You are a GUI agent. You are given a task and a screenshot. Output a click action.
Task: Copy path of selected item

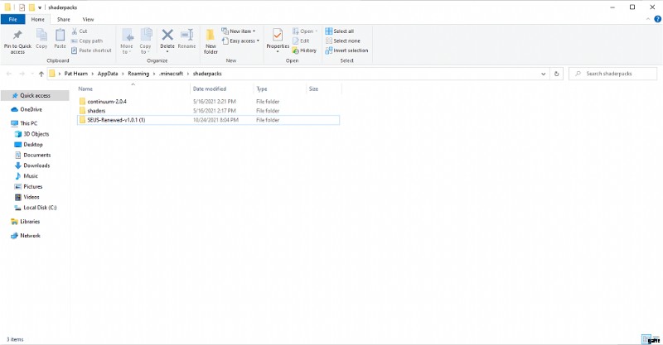pos(87,41)
